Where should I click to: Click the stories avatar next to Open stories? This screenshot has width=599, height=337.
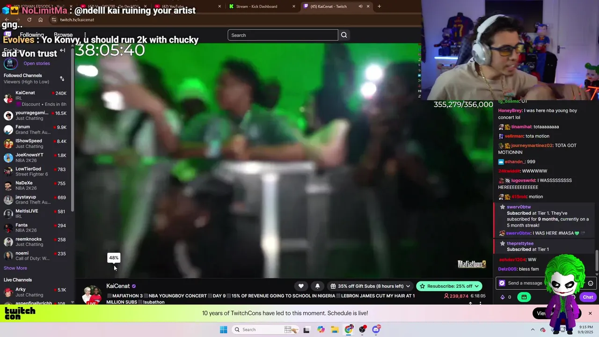pos(10,64)
